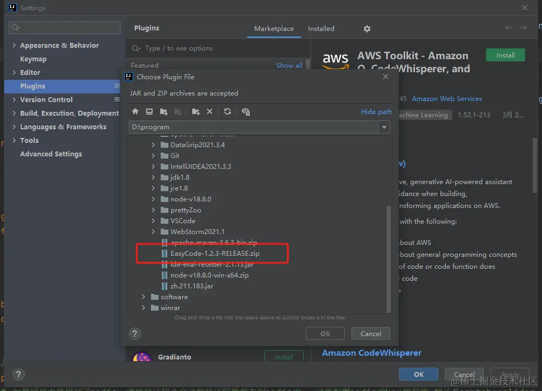
Task: Expand the winrar folder
Action: click(x=143, y=308)
